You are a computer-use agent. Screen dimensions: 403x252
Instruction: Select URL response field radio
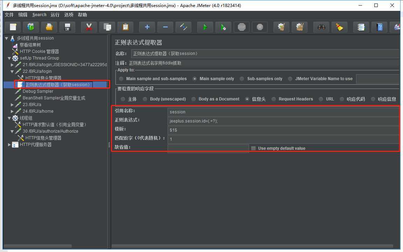(321, 99)
